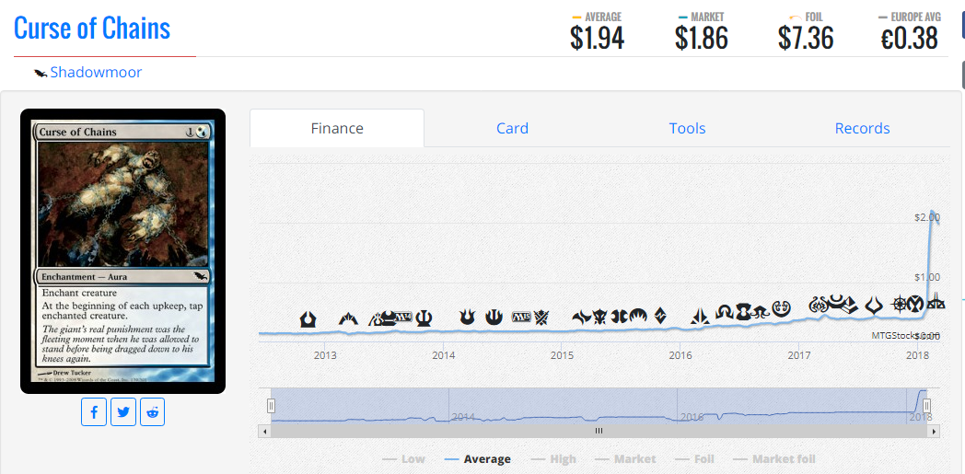965x474 pixels.
Task: Click the Kaladesh spiral set symbol
Action: click(x=782, y=308)
